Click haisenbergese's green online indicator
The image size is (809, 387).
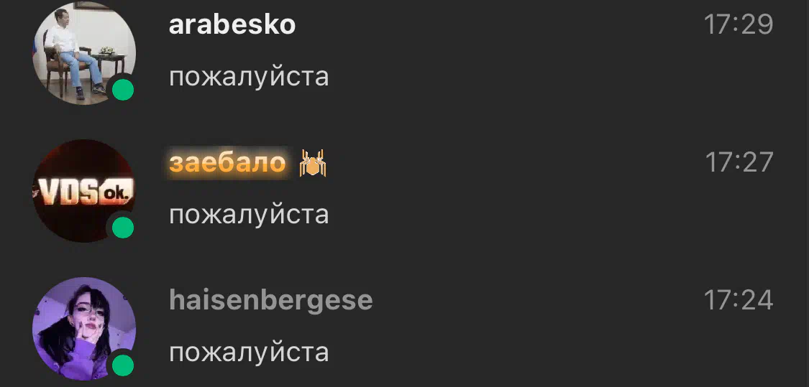tap(123, 366)
